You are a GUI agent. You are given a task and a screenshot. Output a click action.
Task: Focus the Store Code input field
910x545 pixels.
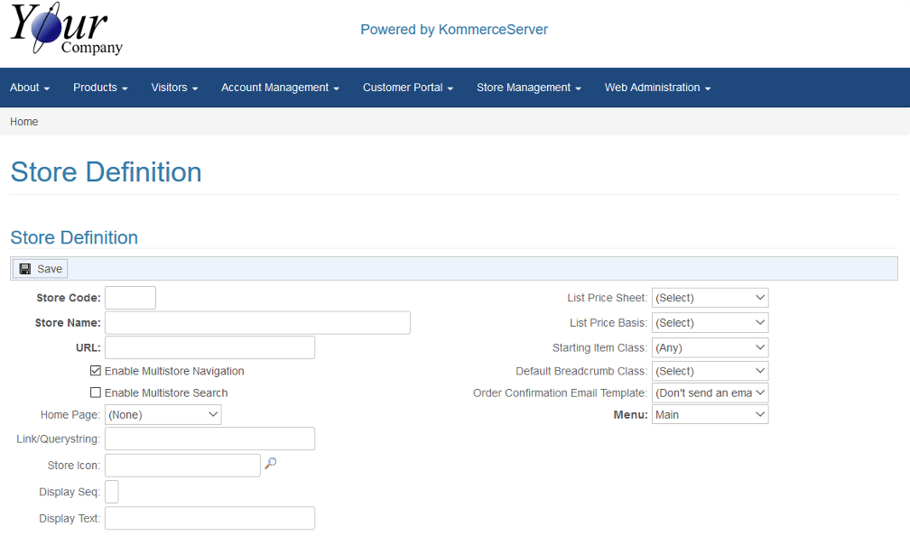pyautogui.click(x=130, y=298)
